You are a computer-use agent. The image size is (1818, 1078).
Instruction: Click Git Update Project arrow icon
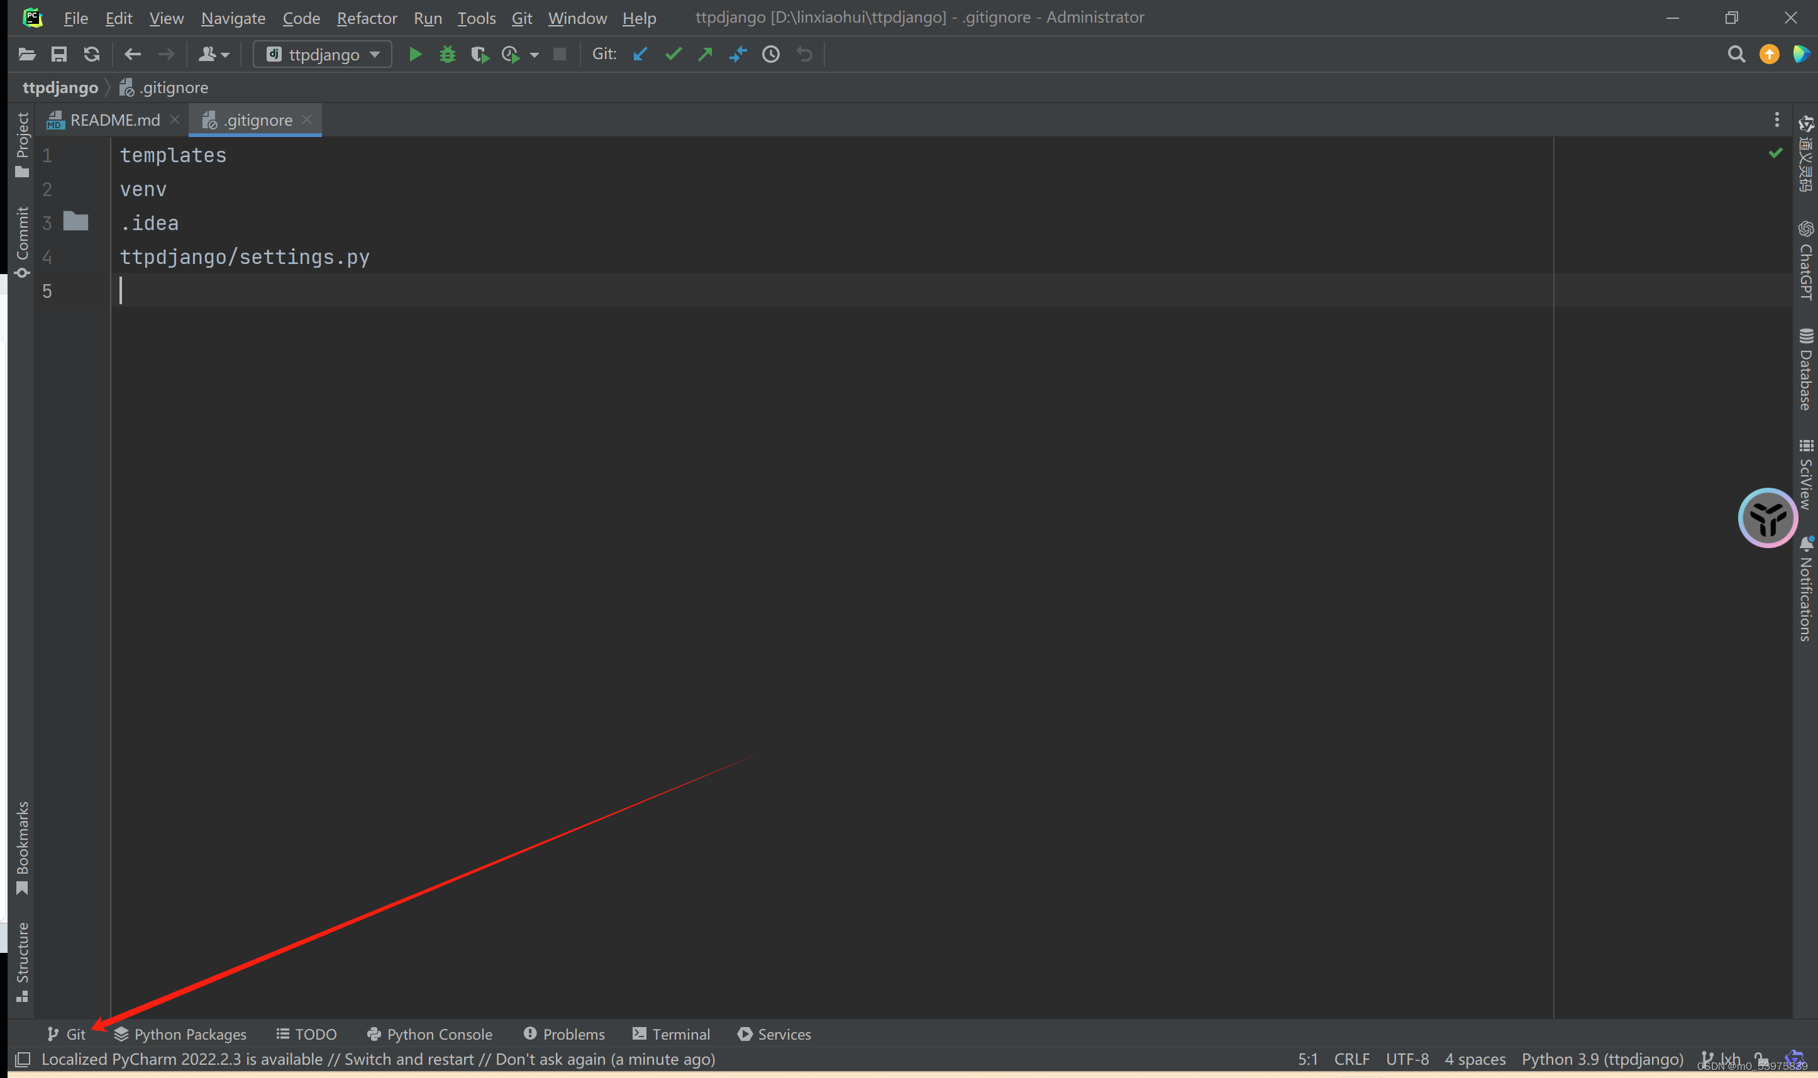click(x=640, y=55)
